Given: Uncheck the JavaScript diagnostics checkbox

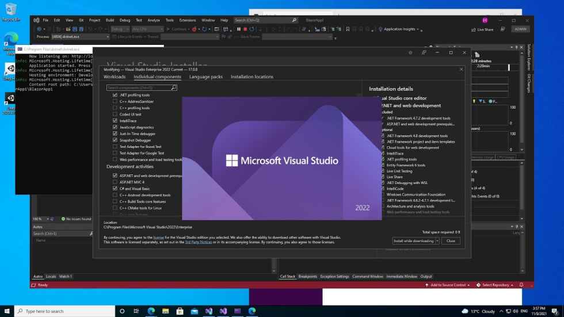Looking at the screenshot, I should coord(115,127).
